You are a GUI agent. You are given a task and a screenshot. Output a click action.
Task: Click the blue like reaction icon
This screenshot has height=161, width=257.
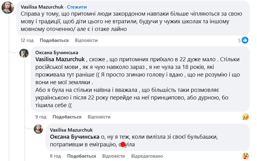(245, 40)
